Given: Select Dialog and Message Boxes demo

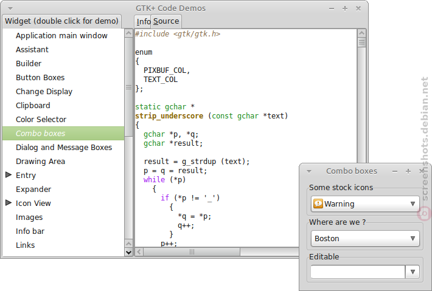Looking at the screenshot, I should tap(63, 148).
